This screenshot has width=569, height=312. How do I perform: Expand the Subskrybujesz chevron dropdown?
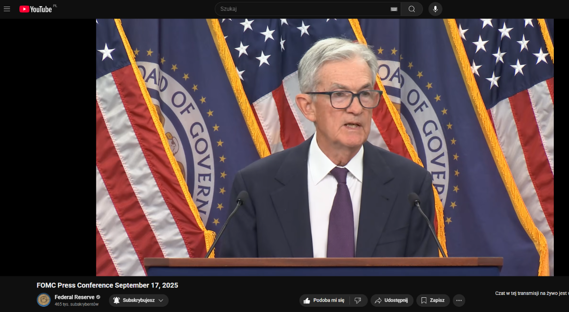point(161,300)
